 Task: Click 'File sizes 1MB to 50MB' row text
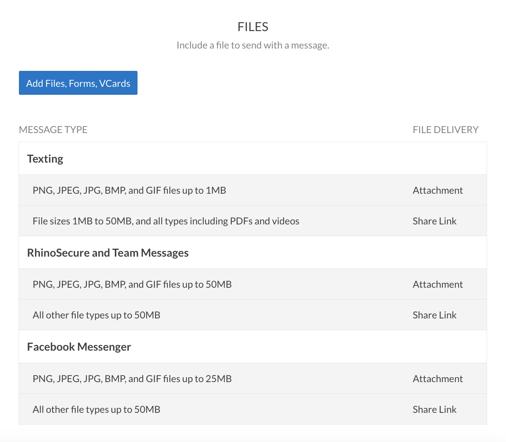[166, 221]
